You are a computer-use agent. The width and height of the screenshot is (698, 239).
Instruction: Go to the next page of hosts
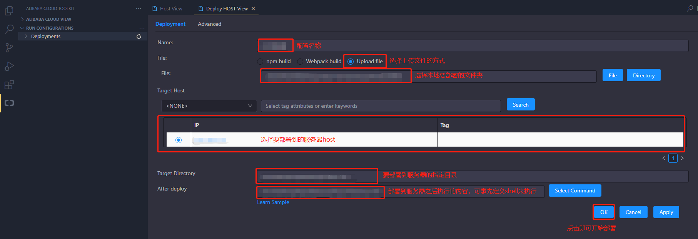(x=682, y=158)
